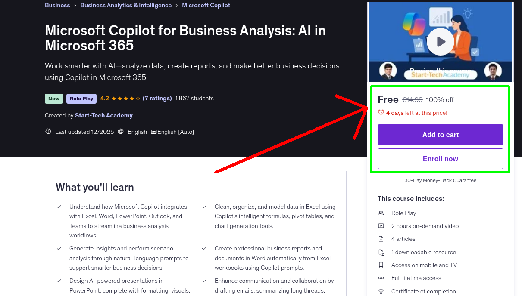Click the captions icon next to English [Auto]
This screenshot has height=296, width=522.
[x=154, y=131]
